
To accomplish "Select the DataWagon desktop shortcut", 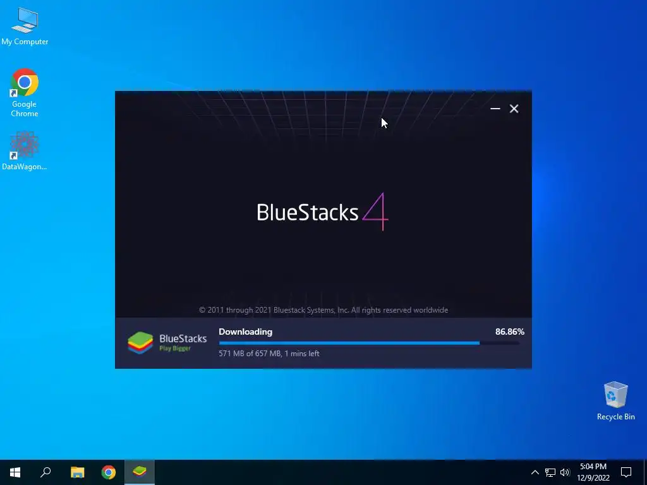I will 25,151.
